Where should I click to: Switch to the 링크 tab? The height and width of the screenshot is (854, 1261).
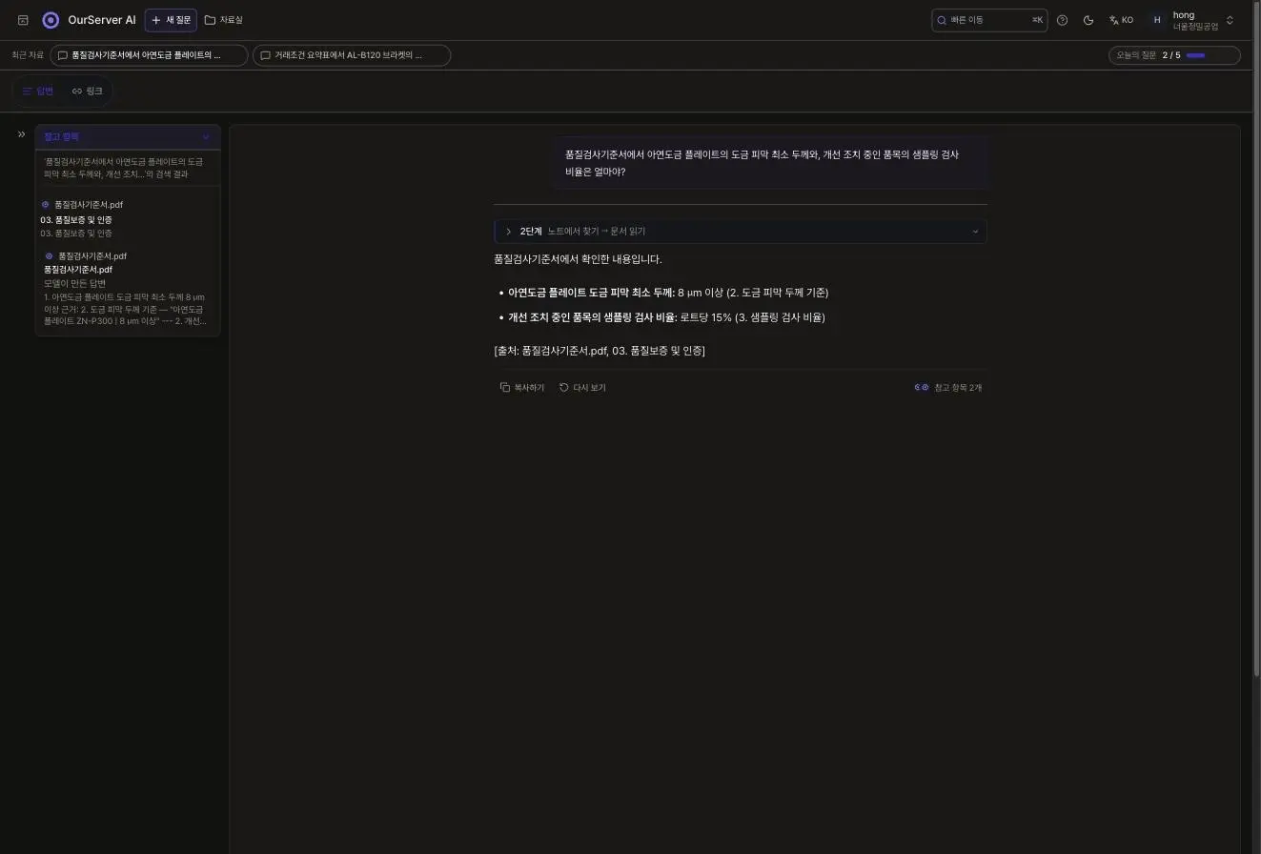[x=88, y=91]
